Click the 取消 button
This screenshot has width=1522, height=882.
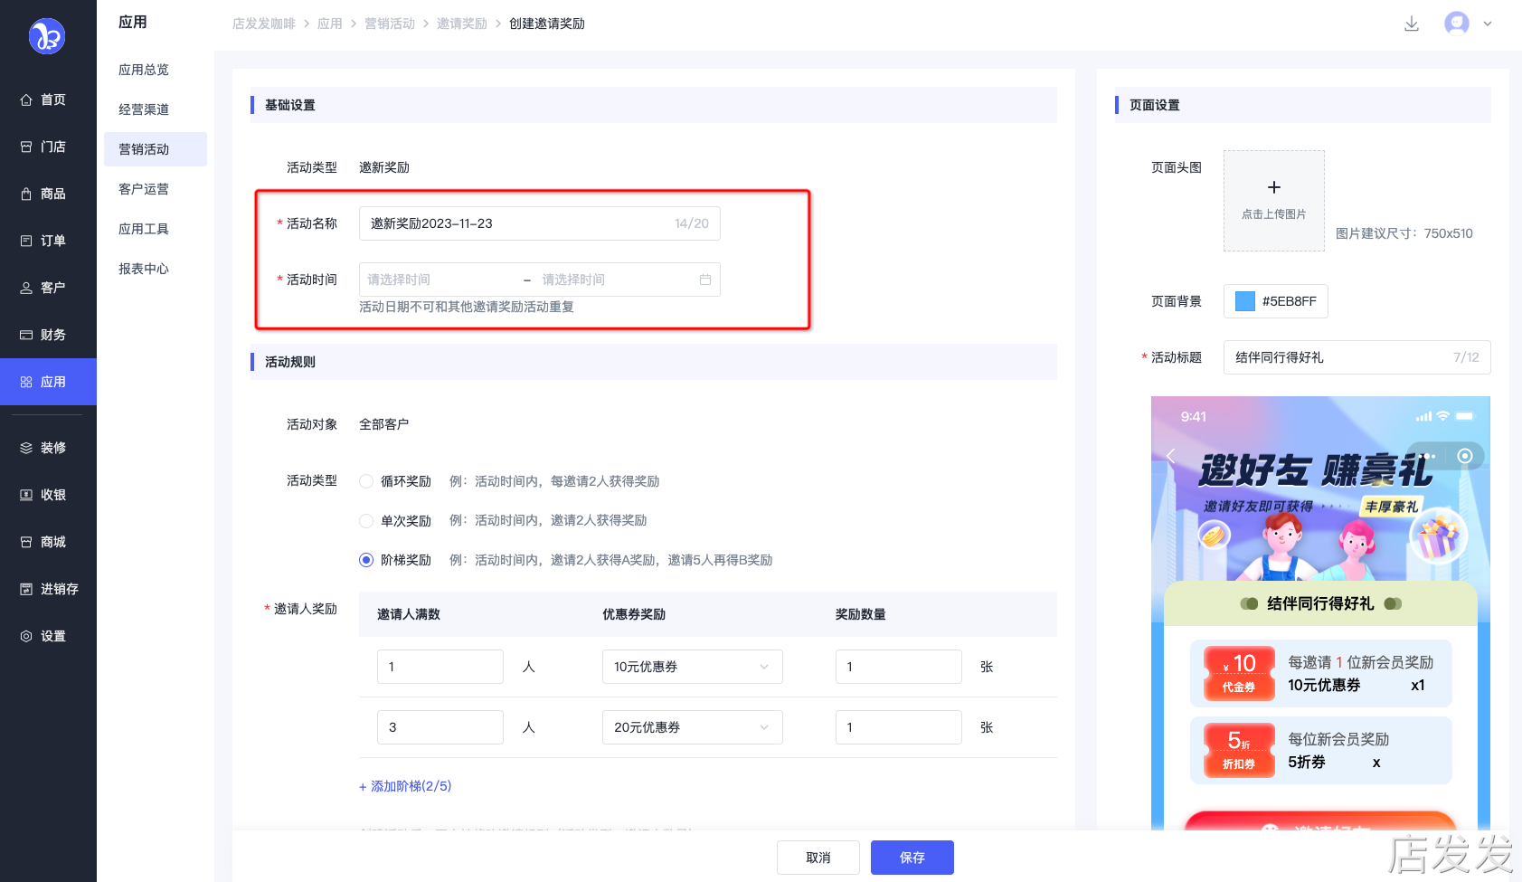pyautogui.click(x=818, y=858)
